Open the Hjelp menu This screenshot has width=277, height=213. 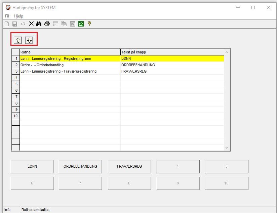18,16
